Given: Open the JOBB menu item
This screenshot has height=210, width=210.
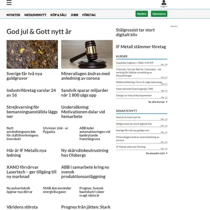Looking at the screenshot, I should point(75,15).
